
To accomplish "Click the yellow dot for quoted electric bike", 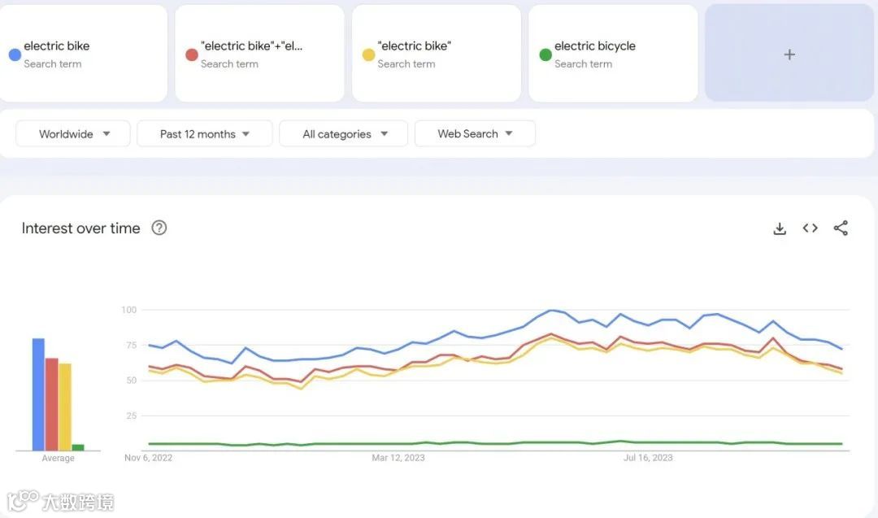I will pyautogui.click(x=367, y=54).
